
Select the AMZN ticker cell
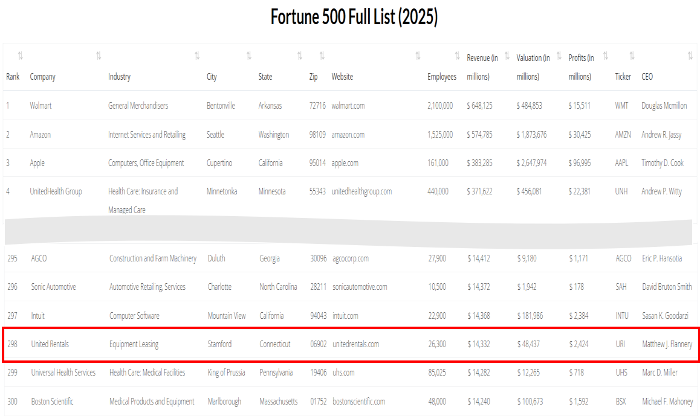click(623, 135)
